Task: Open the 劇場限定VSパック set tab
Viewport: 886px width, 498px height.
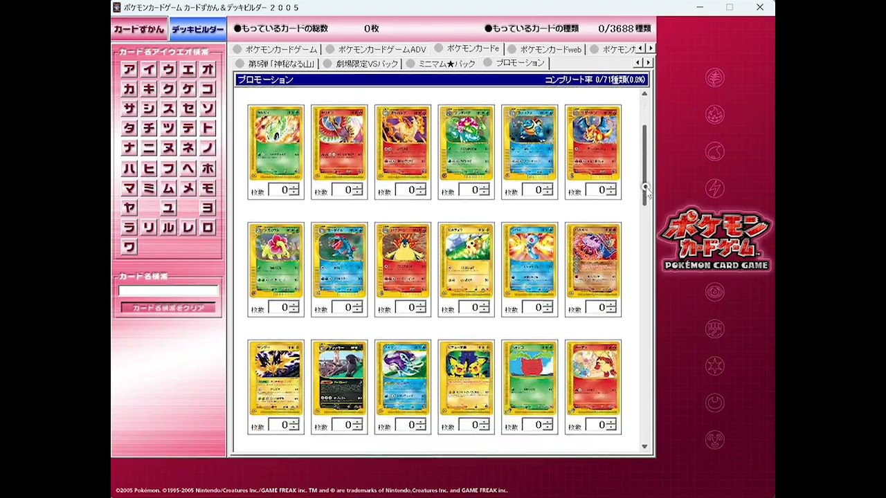Action: (x=361, y=64)
